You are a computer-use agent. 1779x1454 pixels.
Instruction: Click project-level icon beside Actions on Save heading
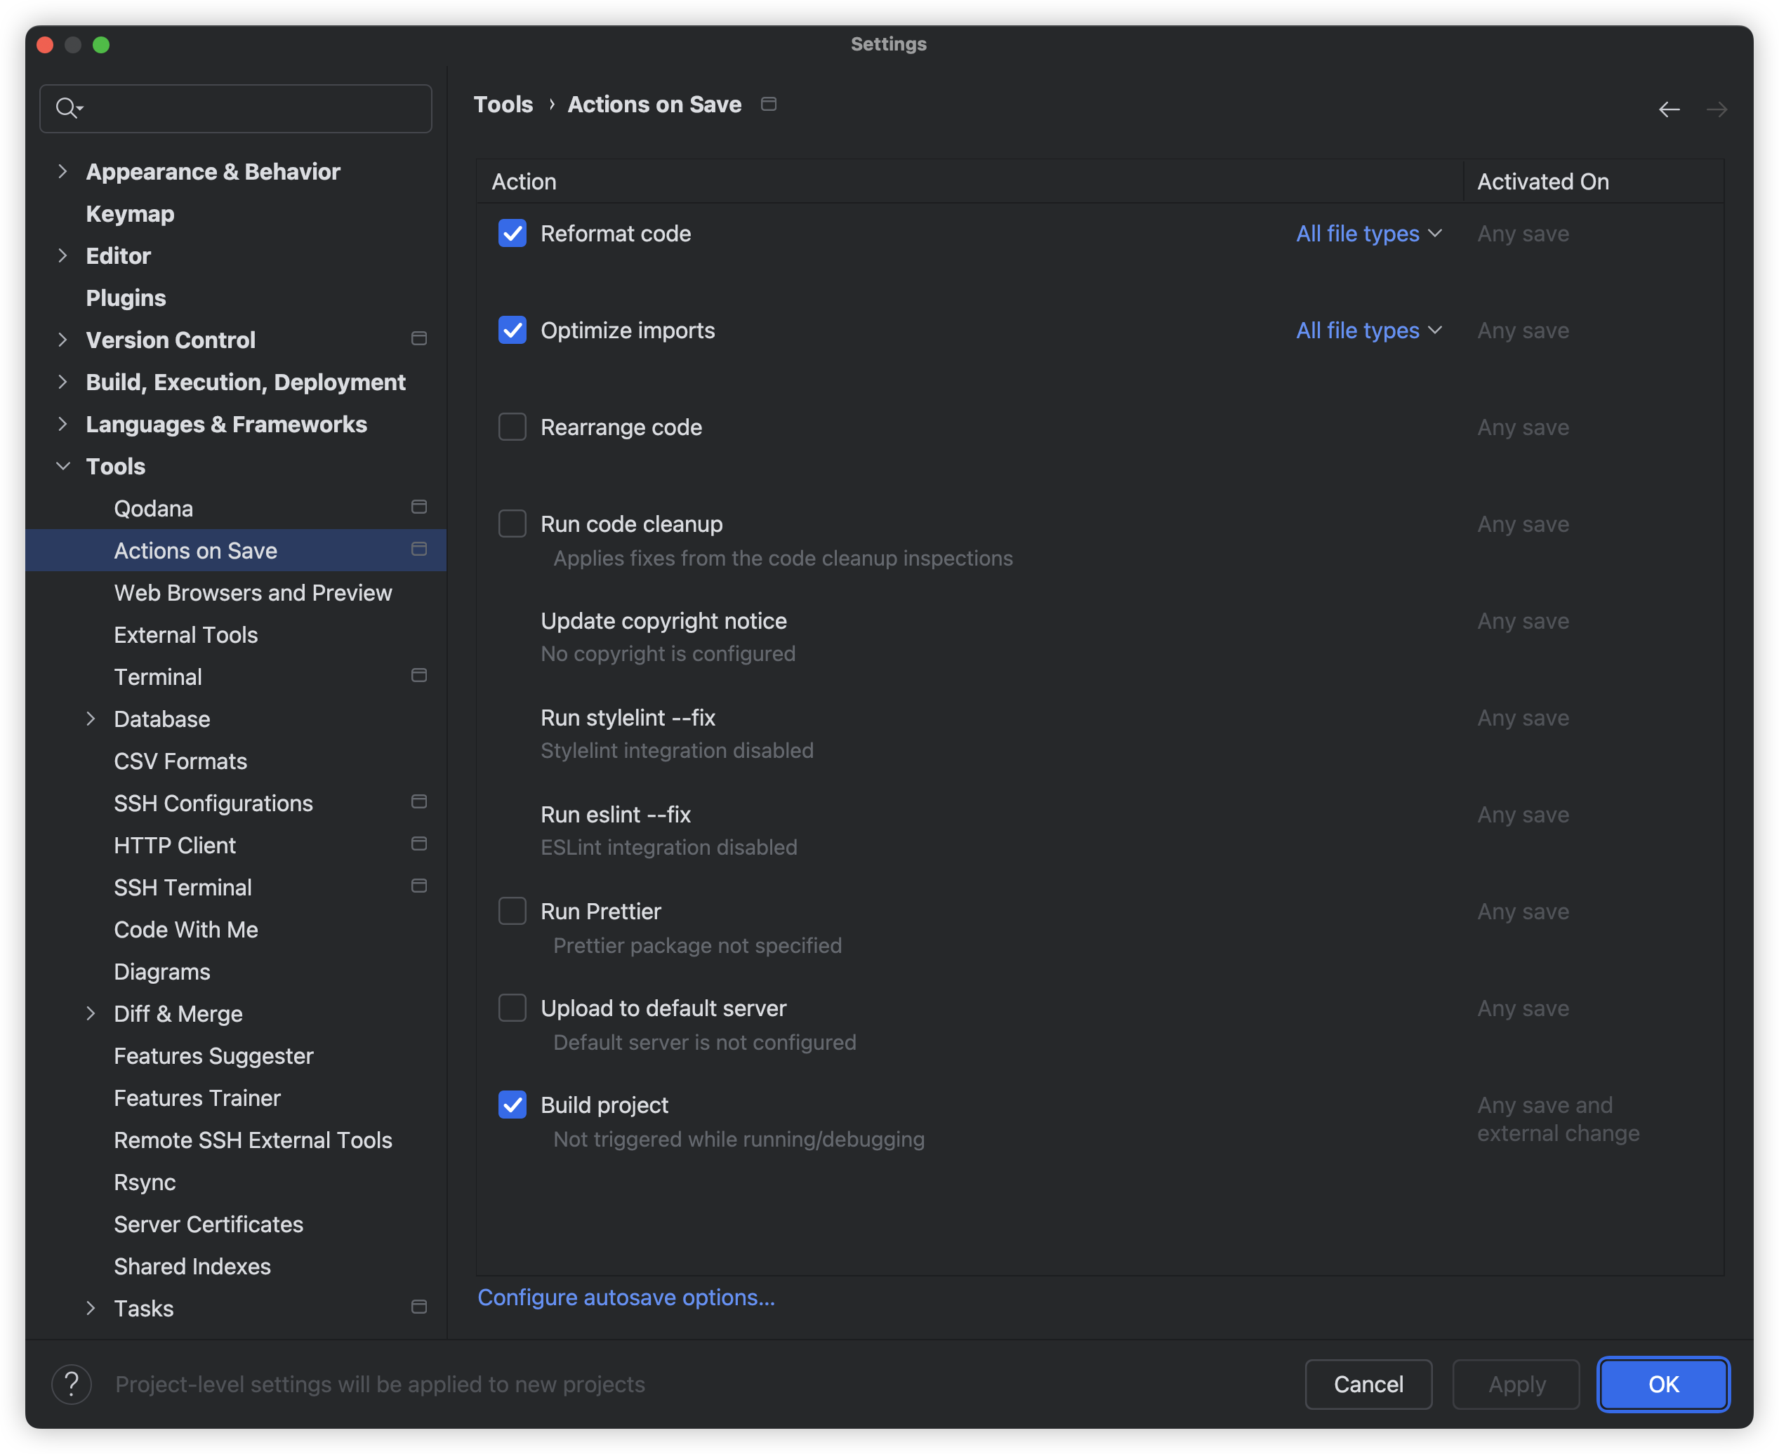[769, 104]
